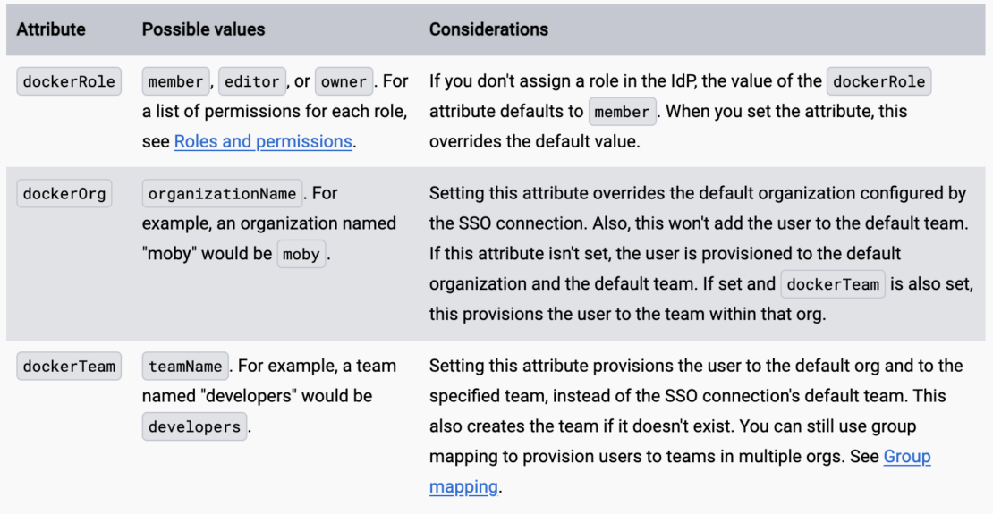Click the organizationName code chip
The image size is (993, 514).
click(x=222, y=194)
